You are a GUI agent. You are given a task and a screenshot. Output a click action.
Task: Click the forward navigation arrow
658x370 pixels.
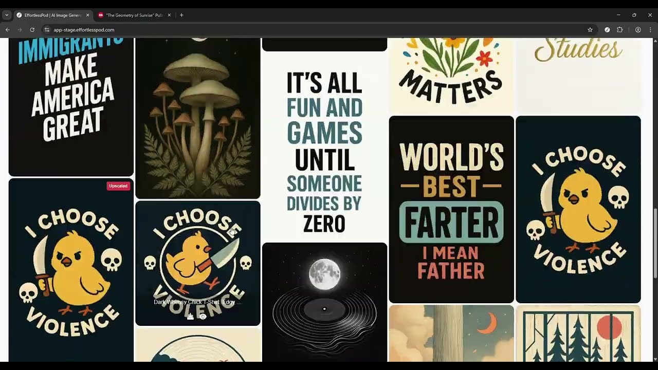pos(20,30)
